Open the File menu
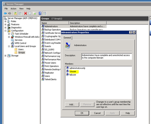 (6, 9)
